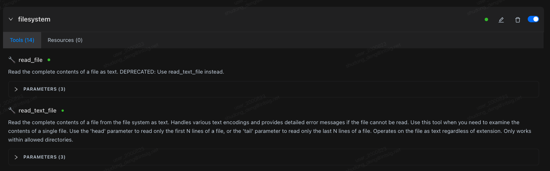Click the read_file tool name
The image size is (550, 171).
coord(31,60)
